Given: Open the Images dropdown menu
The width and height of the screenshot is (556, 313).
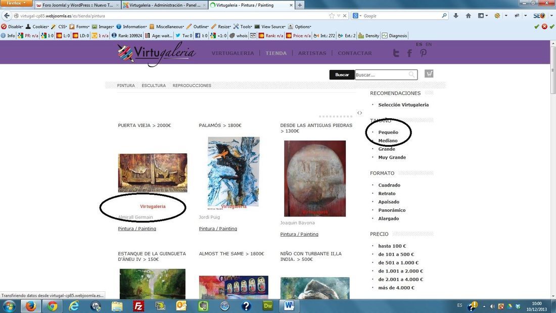Looking at the screenshot, I should point(103,27).
